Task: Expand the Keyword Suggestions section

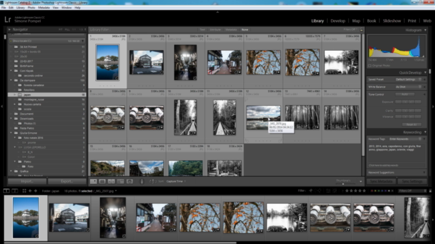Action: [x=424, y=173]
